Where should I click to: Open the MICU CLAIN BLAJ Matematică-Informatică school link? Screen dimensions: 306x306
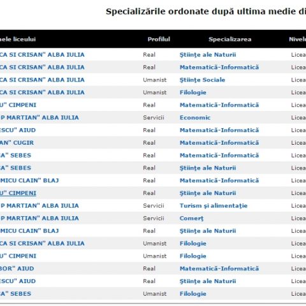click(29, 180)
